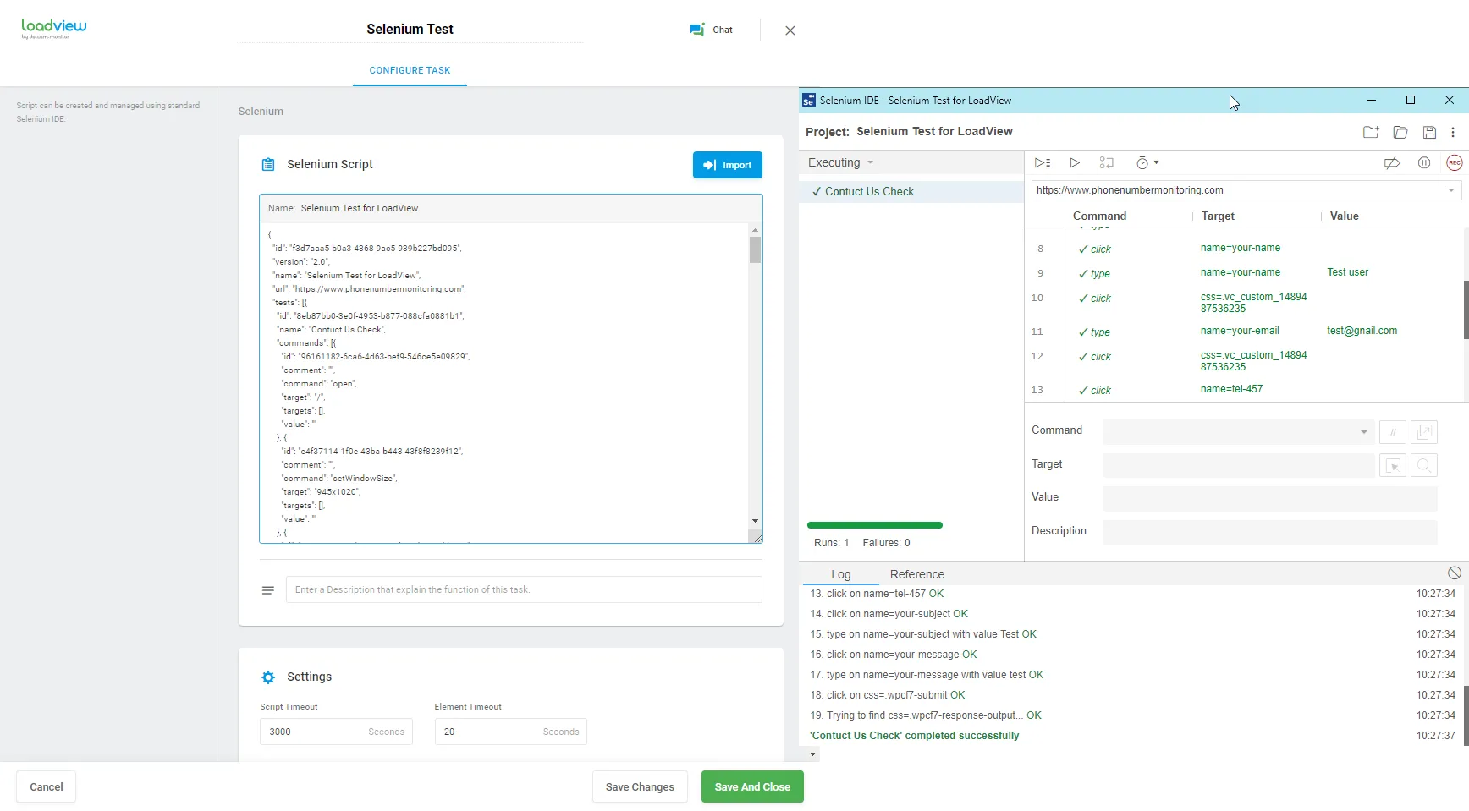The height and width of the screenshot is (811, 1469).
Task: Run all tests in suite
Action: 1043,162
